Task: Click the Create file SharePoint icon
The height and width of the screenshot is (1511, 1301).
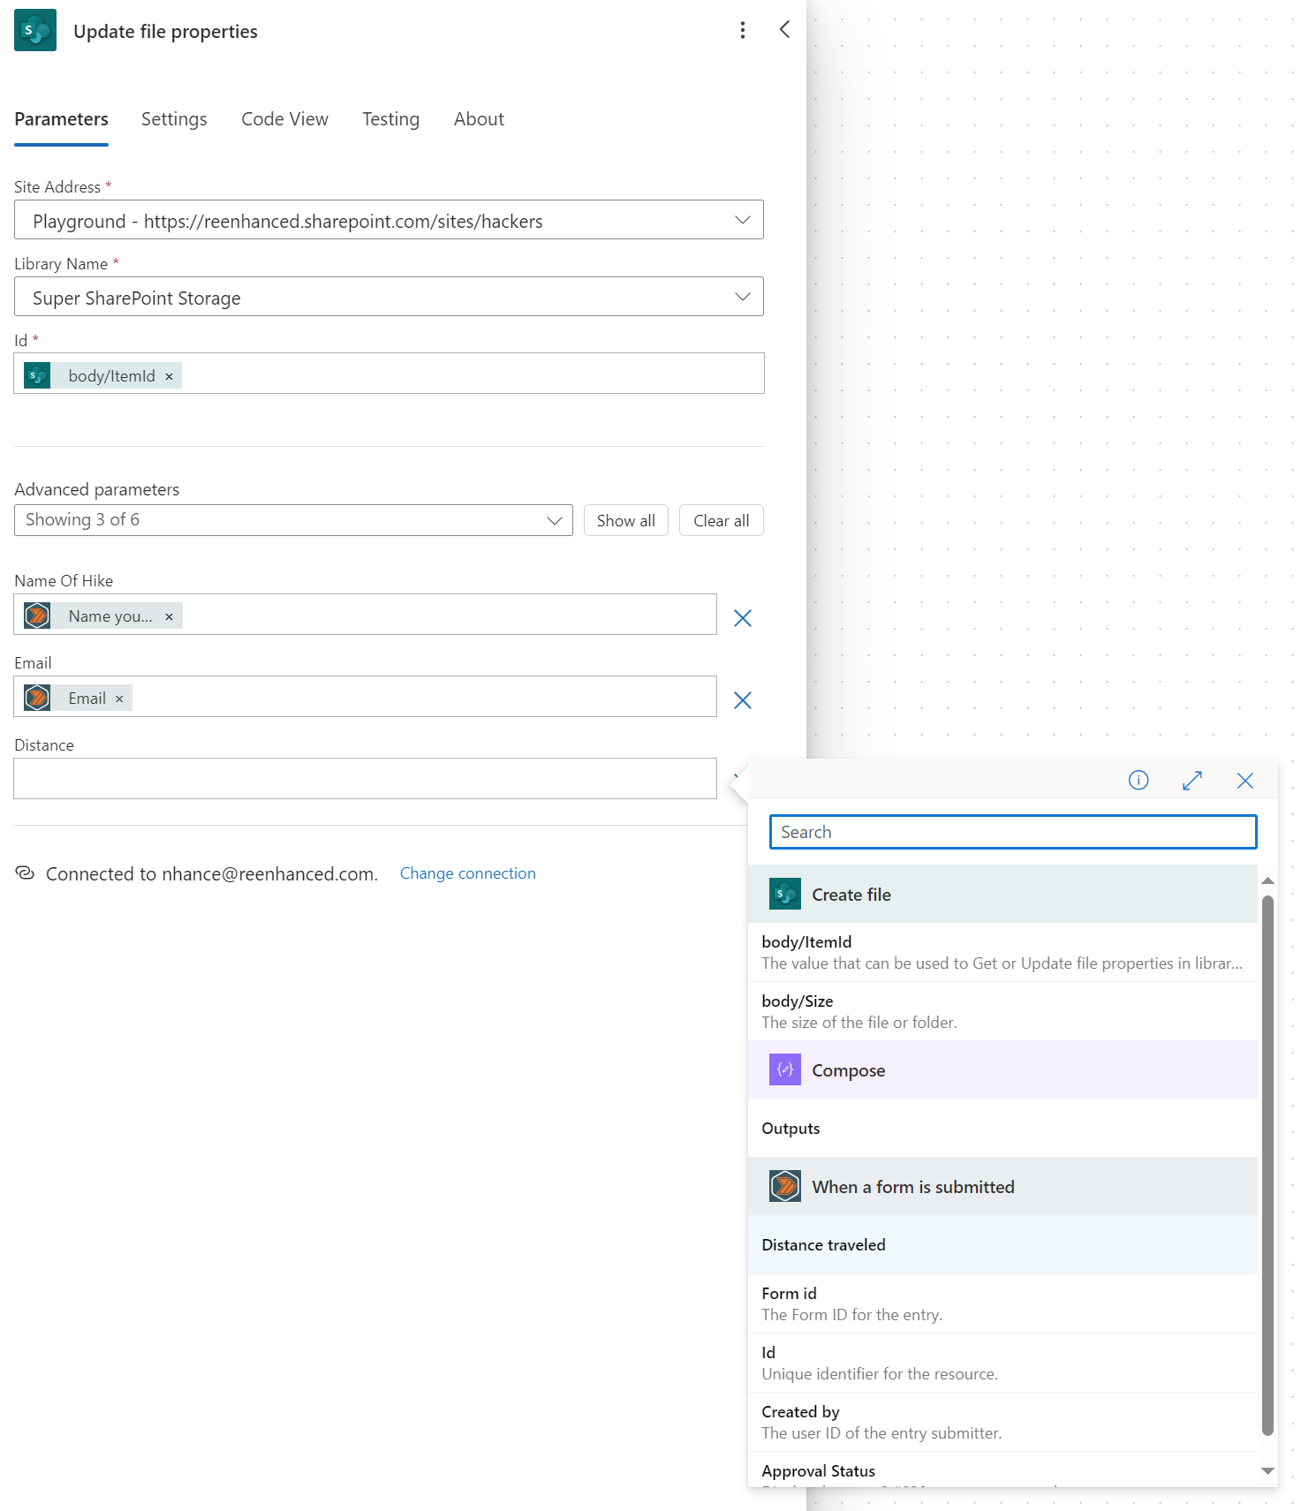Action: 785,894
